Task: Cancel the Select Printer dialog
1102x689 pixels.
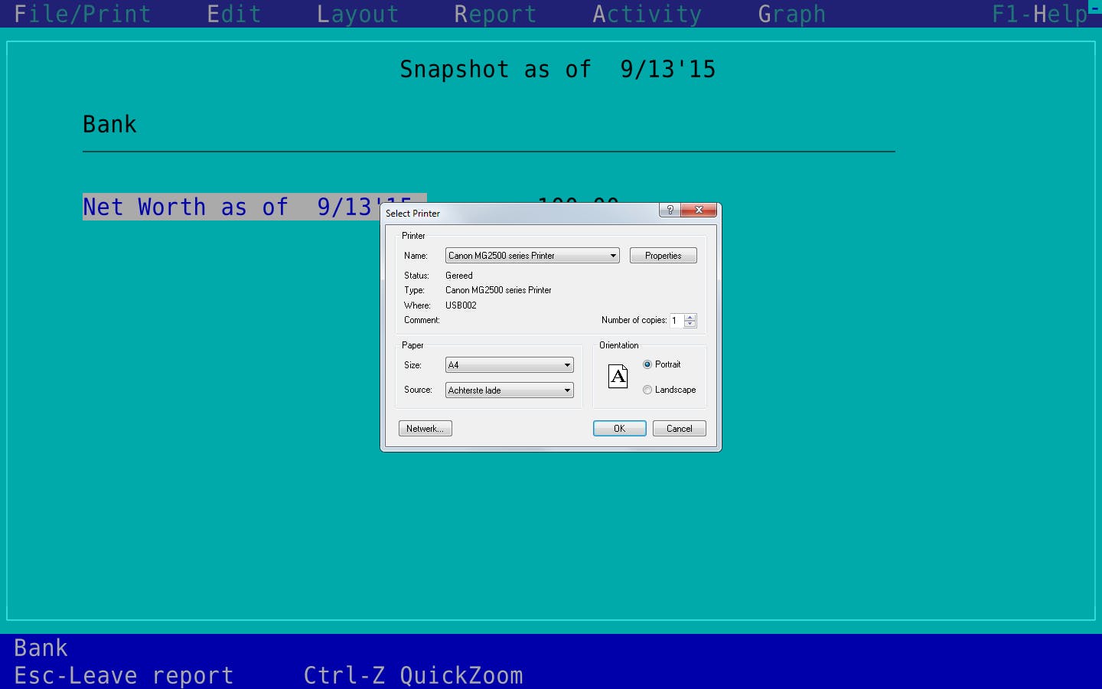Action: pyautogui.click(x=680, y=429)
